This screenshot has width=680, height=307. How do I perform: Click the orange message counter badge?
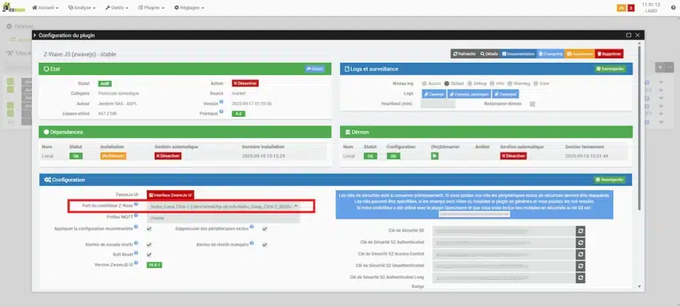coord(621,8)
